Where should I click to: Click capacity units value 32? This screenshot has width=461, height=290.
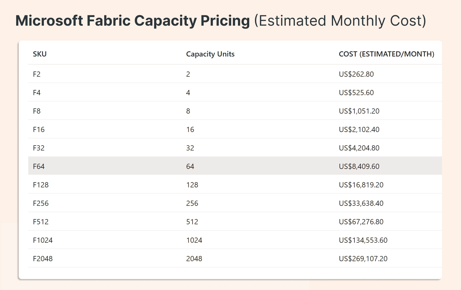point(190,148)
